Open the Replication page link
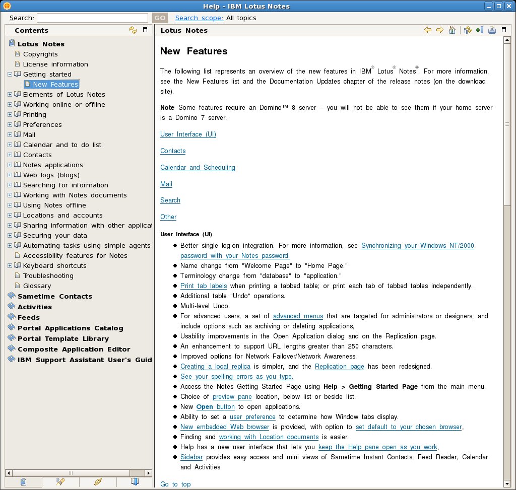Screen dimensions: 516x490 [340, 366]
